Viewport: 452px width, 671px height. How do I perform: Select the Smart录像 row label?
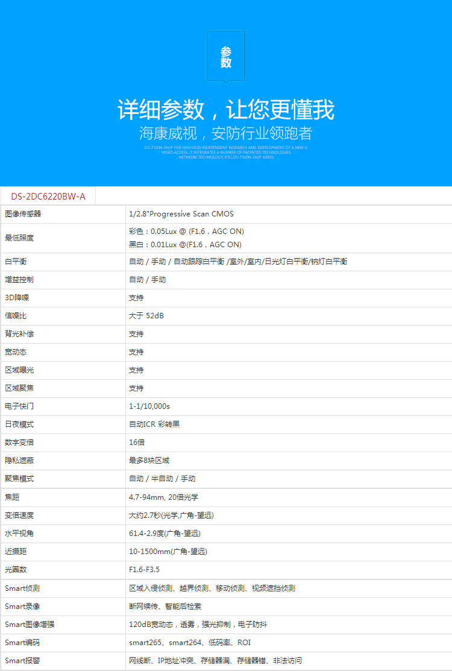click(22, 606)
